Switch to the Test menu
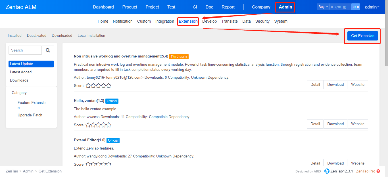 coord(171,7)
